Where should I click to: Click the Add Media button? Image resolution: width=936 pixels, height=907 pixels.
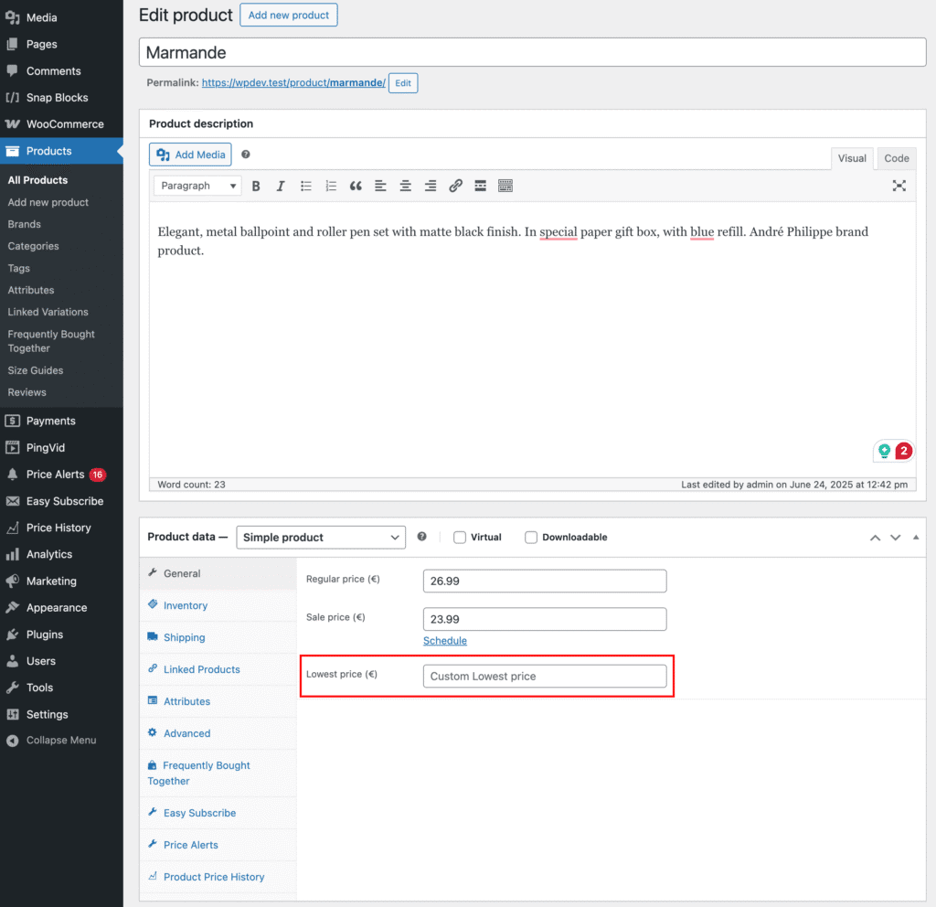click(x=190, y=155)
